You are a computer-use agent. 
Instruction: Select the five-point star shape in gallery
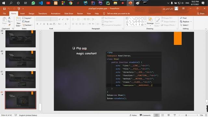click(x=142, y=25)
